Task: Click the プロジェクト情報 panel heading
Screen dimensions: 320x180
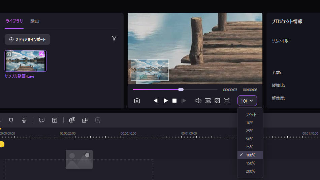Action: 287,22
